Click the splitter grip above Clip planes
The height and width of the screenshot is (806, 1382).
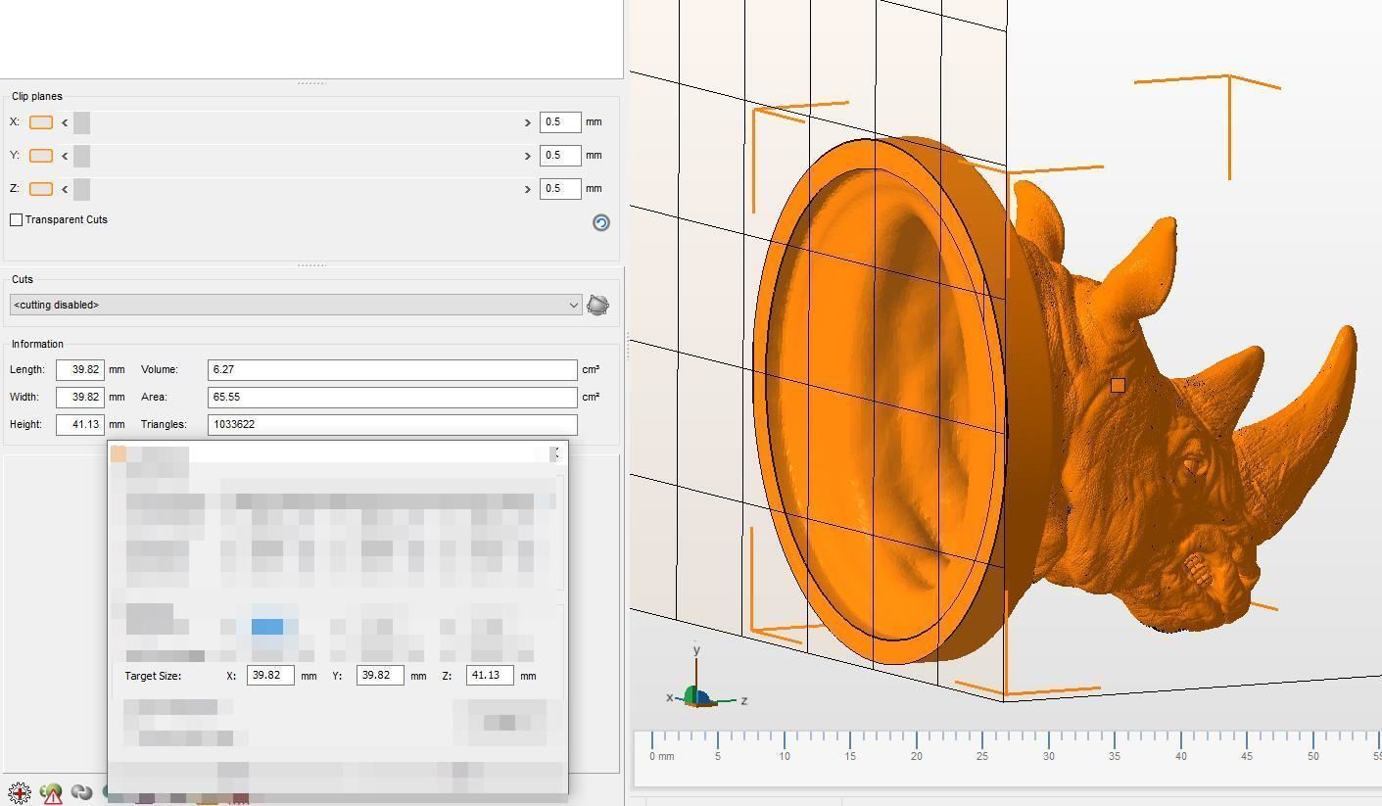click(311, 83)
